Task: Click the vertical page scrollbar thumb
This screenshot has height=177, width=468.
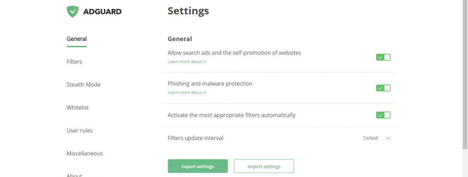Action: click(465, 74)
